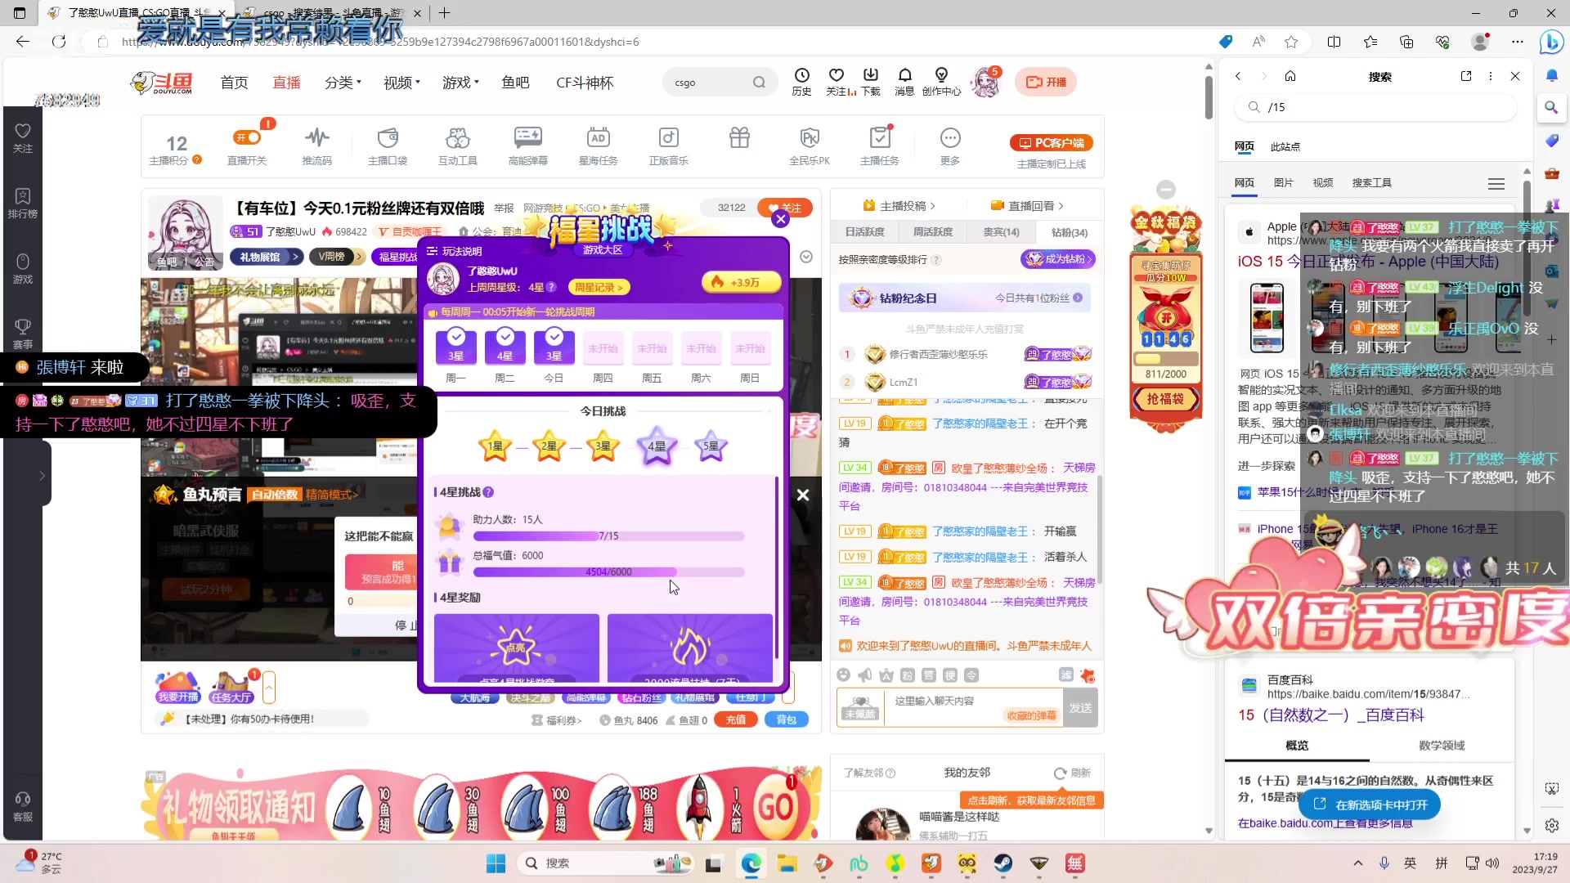Open 推流码 tool icon
The width and height of the screenshot is (1570, 883).
pos(317,146)
